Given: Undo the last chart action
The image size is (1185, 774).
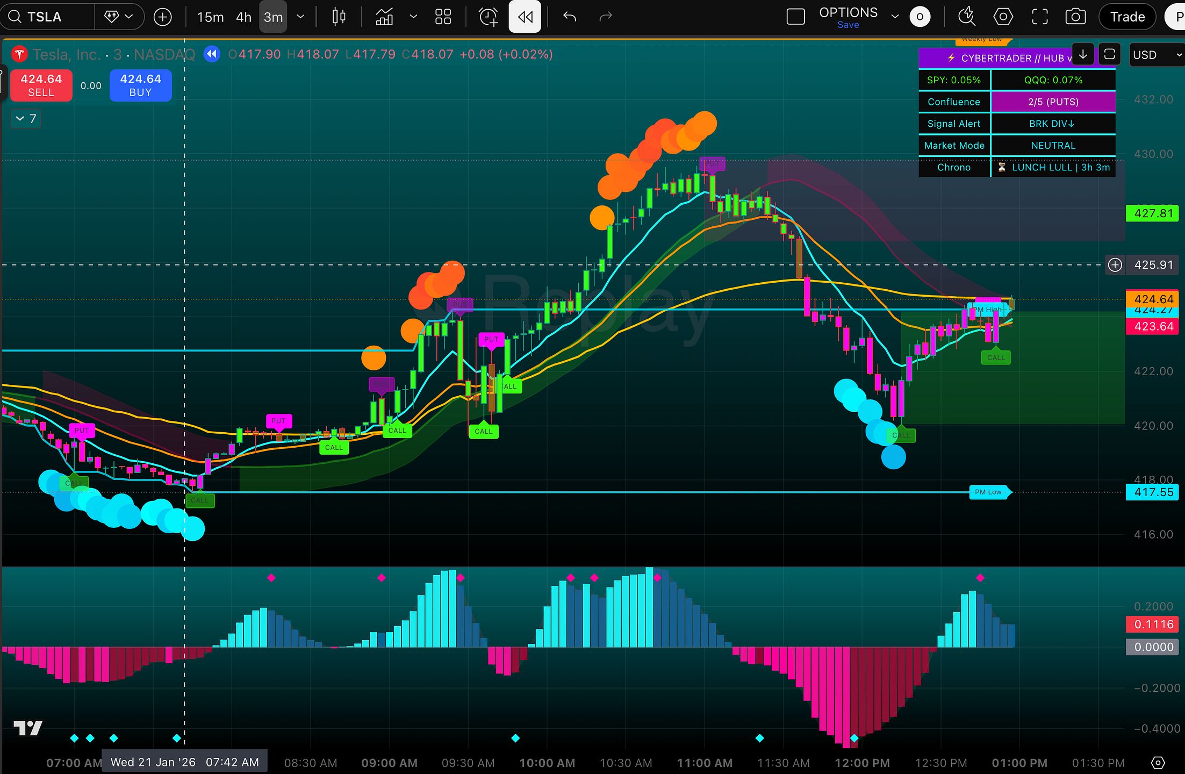Looking at the screenshot, I should pos(570,17).
